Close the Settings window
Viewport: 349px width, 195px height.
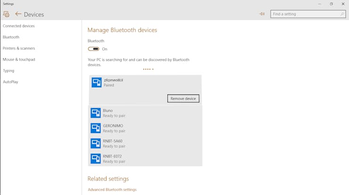coord(343,4)
